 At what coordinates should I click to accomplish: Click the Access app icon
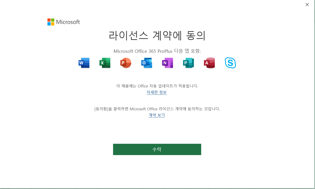pos(209,63)
